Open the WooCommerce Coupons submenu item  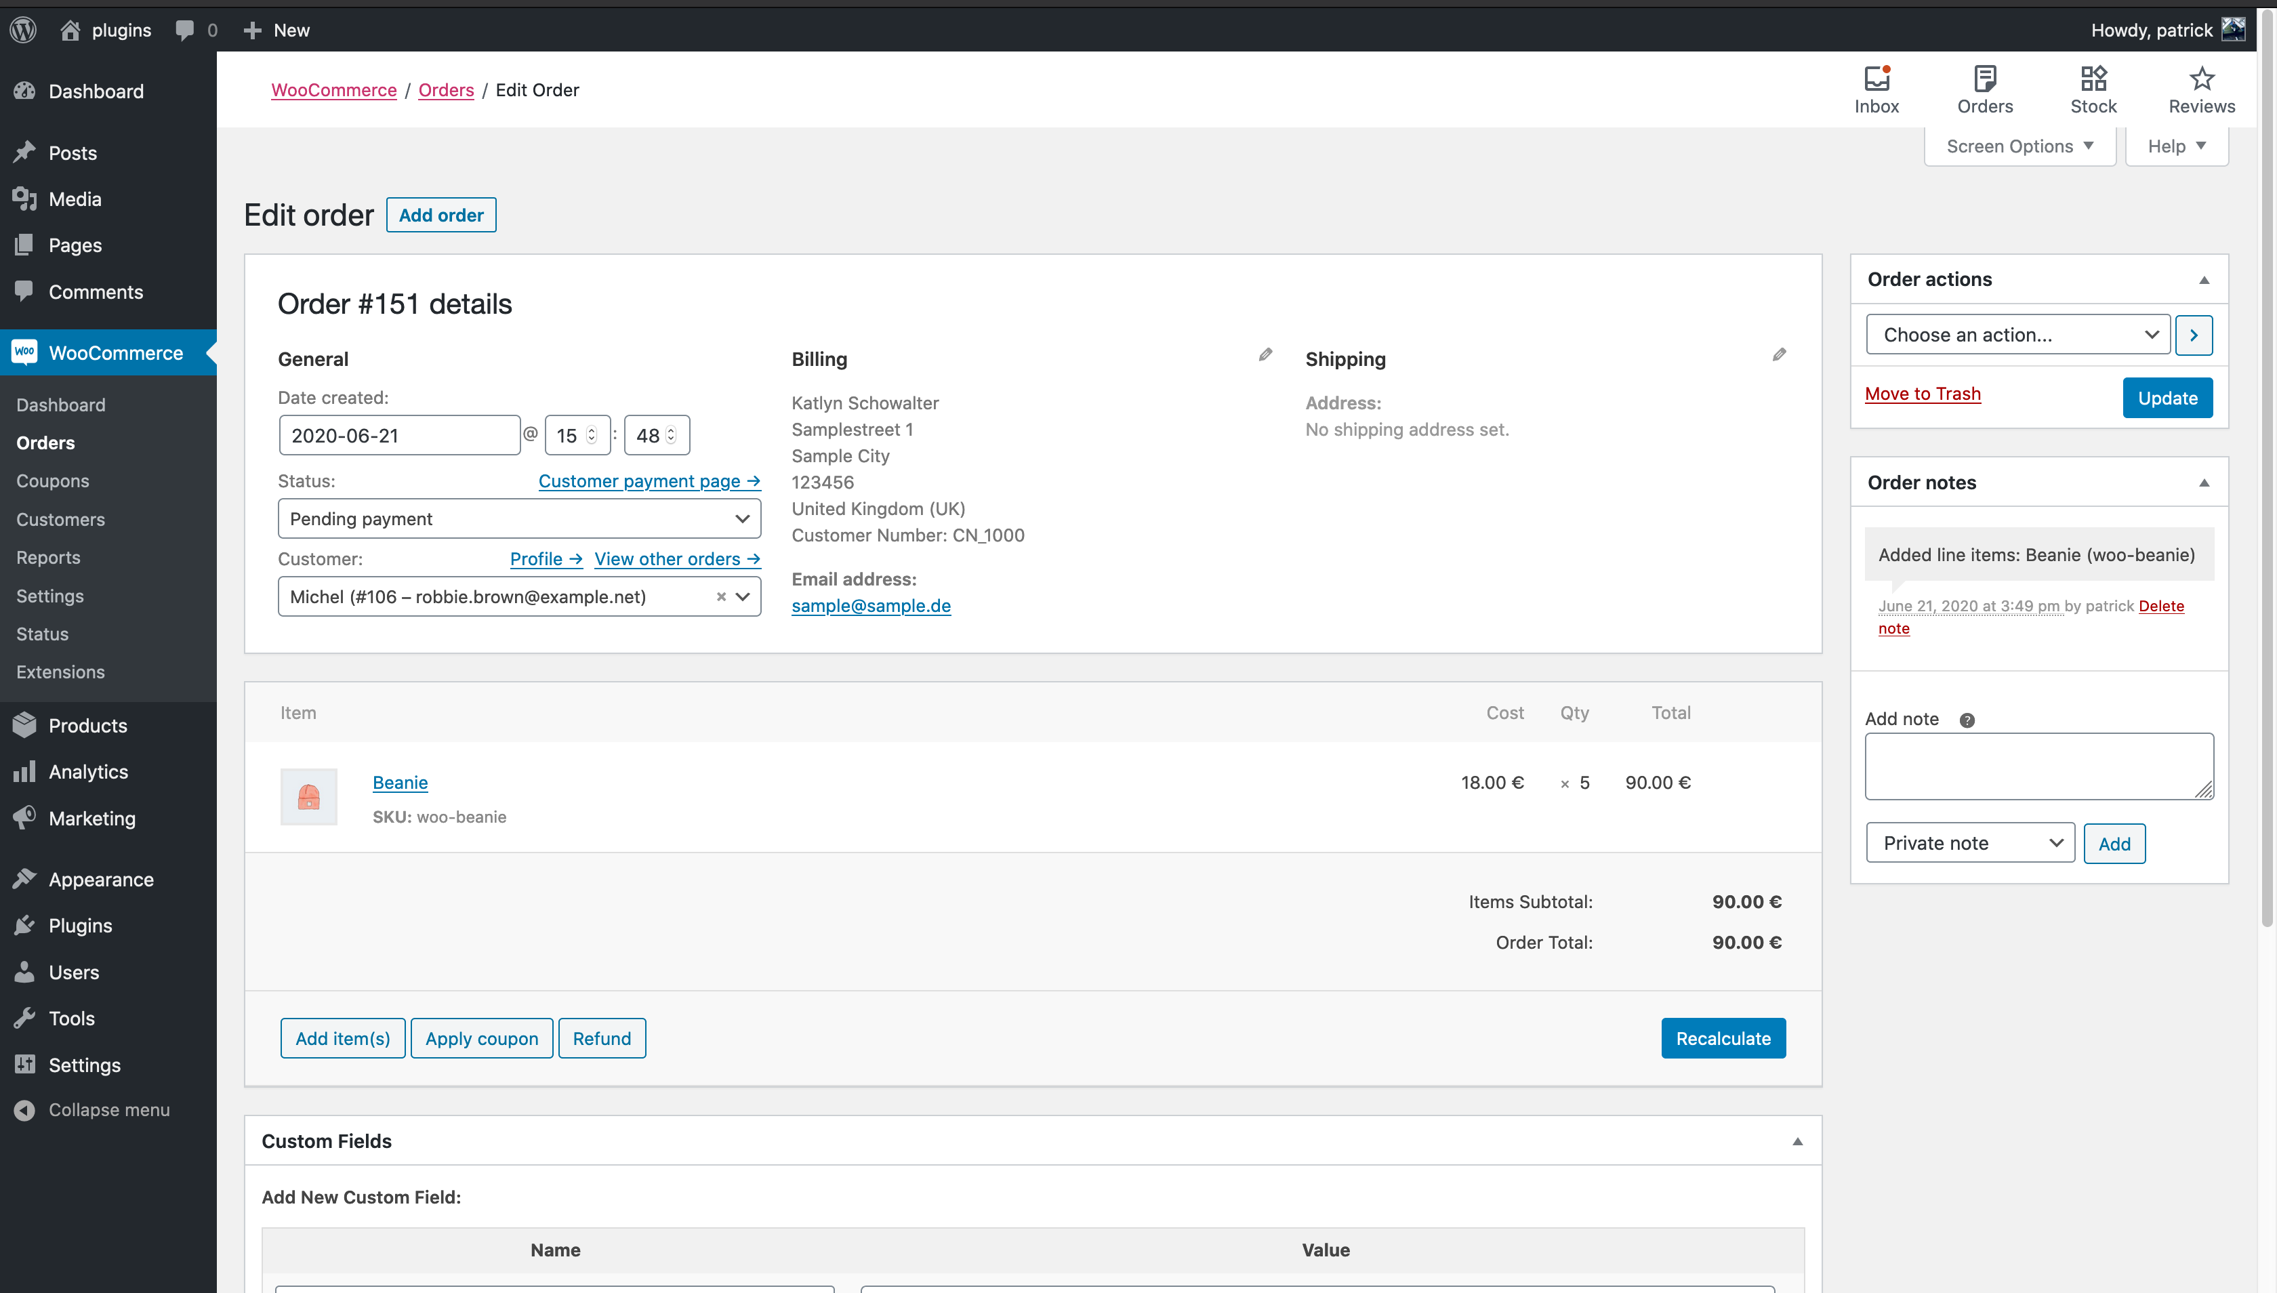tap(52, 480)
